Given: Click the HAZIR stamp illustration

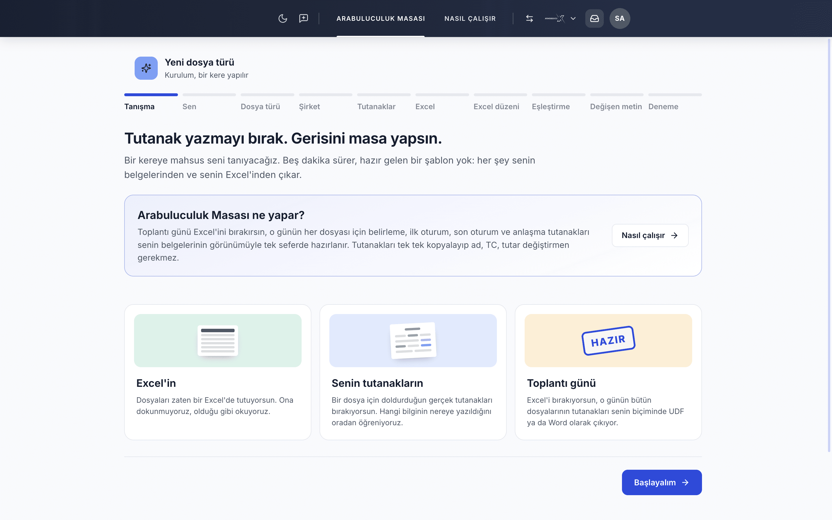Looking at the screenshot, I should (608, 341).
